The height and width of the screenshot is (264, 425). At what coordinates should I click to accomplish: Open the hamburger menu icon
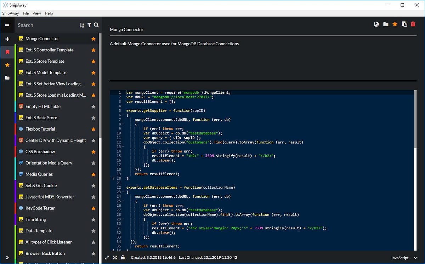click(7, 24)
